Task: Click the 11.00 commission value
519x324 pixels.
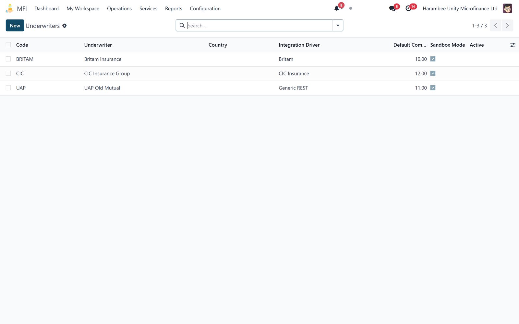Action: coord(421,88)
